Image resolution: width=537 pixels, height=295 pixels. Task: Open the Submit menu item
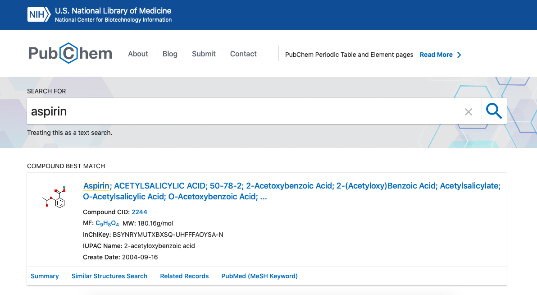204,54
